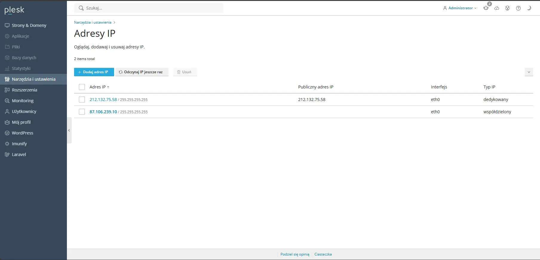Screen dimensions: 540x260
Task: Toggle the select-all checkbox in table header
Action: (82, 87)
